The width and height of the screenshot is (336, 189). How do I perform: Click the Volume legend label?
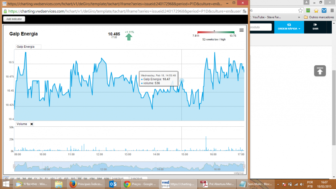[x=22, y=124]
